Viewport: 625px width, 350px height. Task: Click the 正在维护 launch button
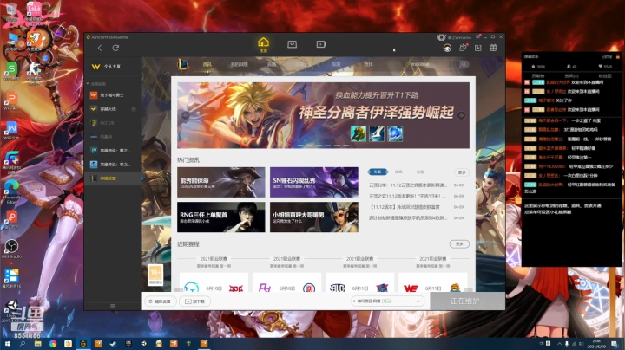click(x=467, y=301)
